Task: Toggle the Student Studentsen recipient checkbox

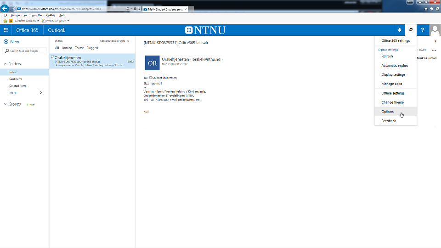Action: coord(151,78)
